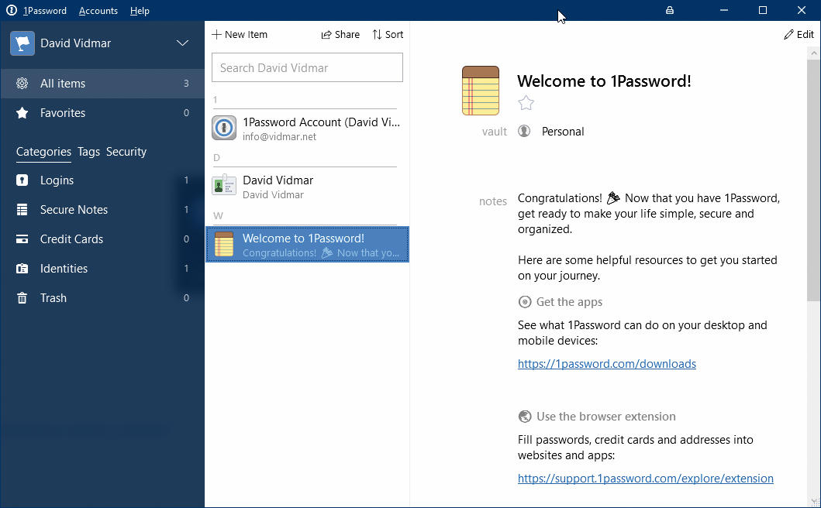
Task: Click the Share arrow icon
Action: click(326, 35)
